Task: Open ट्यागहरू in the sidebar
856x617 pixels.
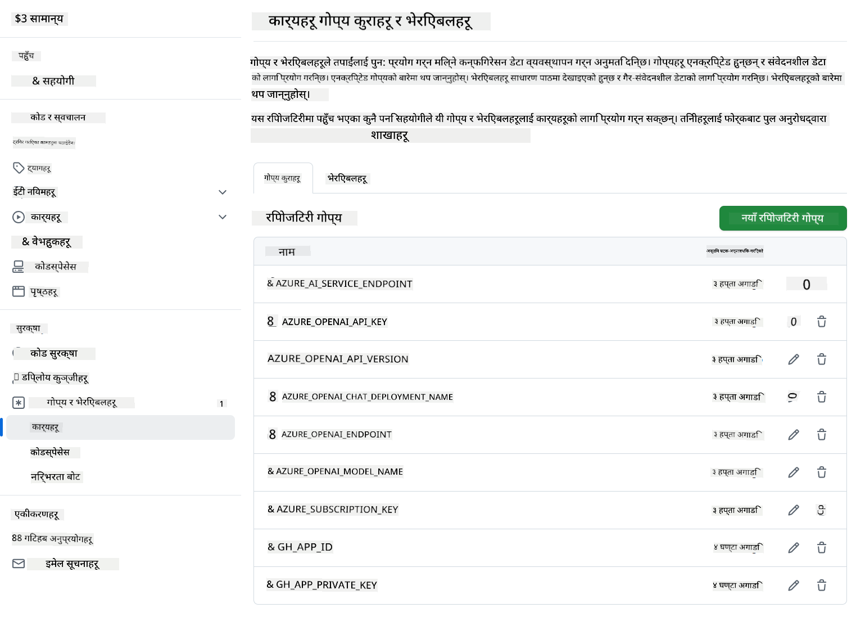Action: click(39, 168)
